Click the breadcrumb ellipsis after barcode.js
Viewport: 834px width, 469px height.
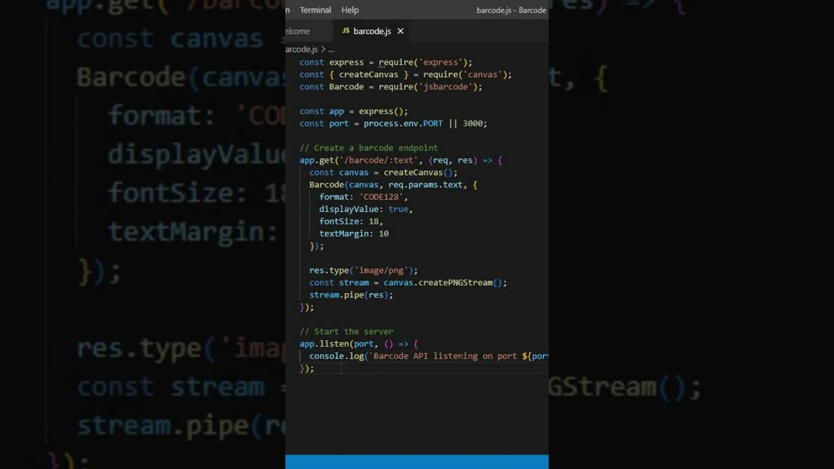click(x=331, y=50)
